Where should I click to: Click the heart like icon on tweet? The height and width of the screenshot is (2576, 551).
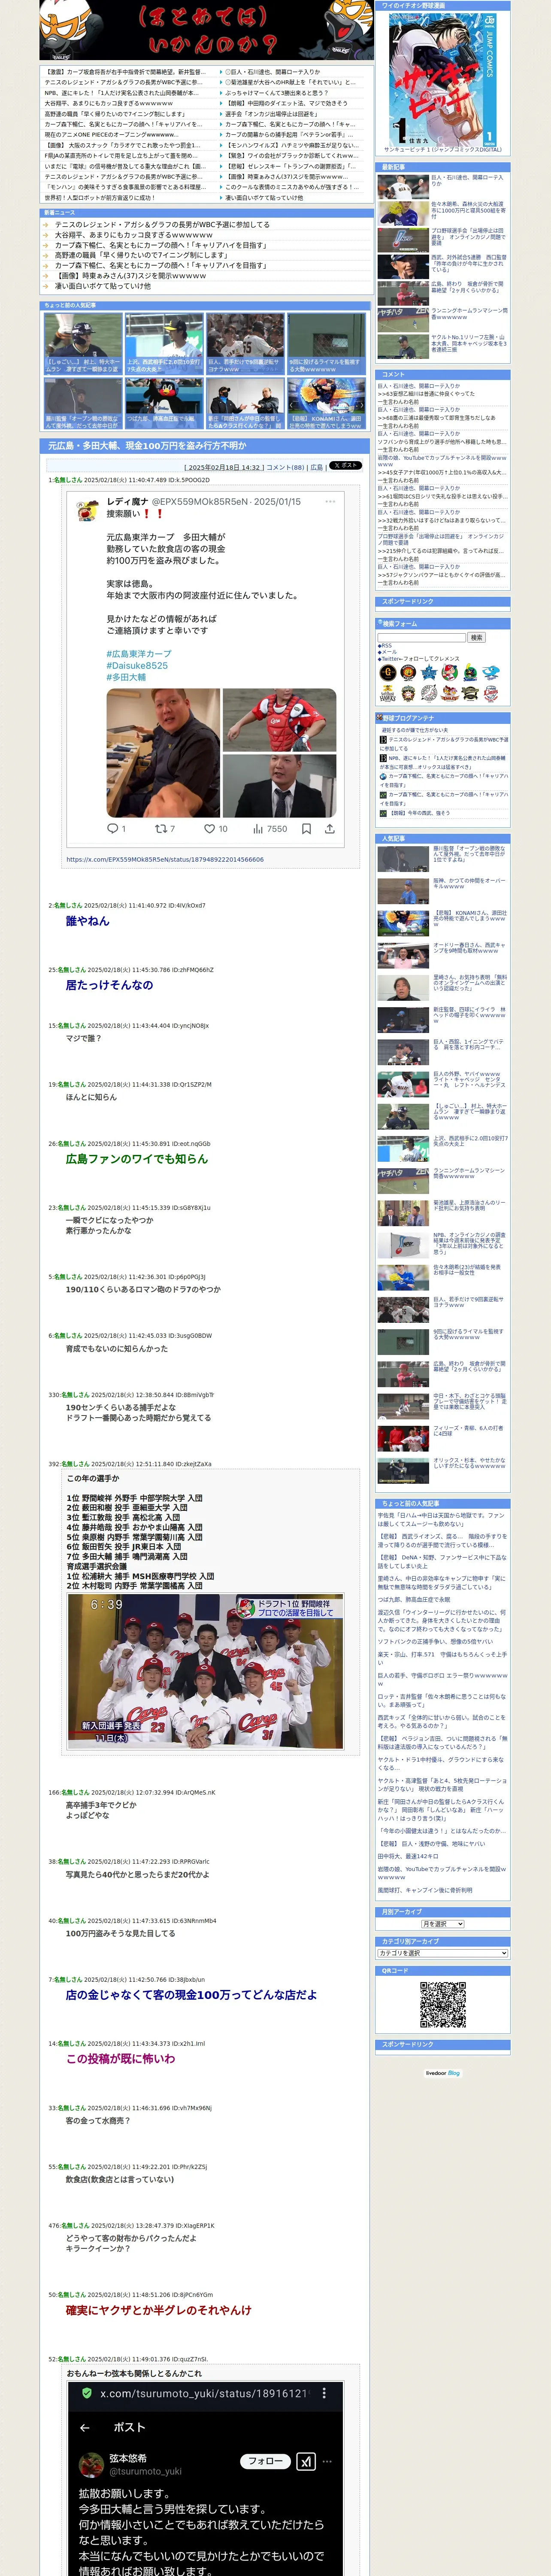point(209,829)
